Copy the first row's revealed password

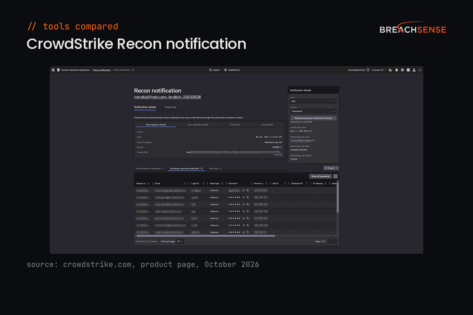[248, 191]
